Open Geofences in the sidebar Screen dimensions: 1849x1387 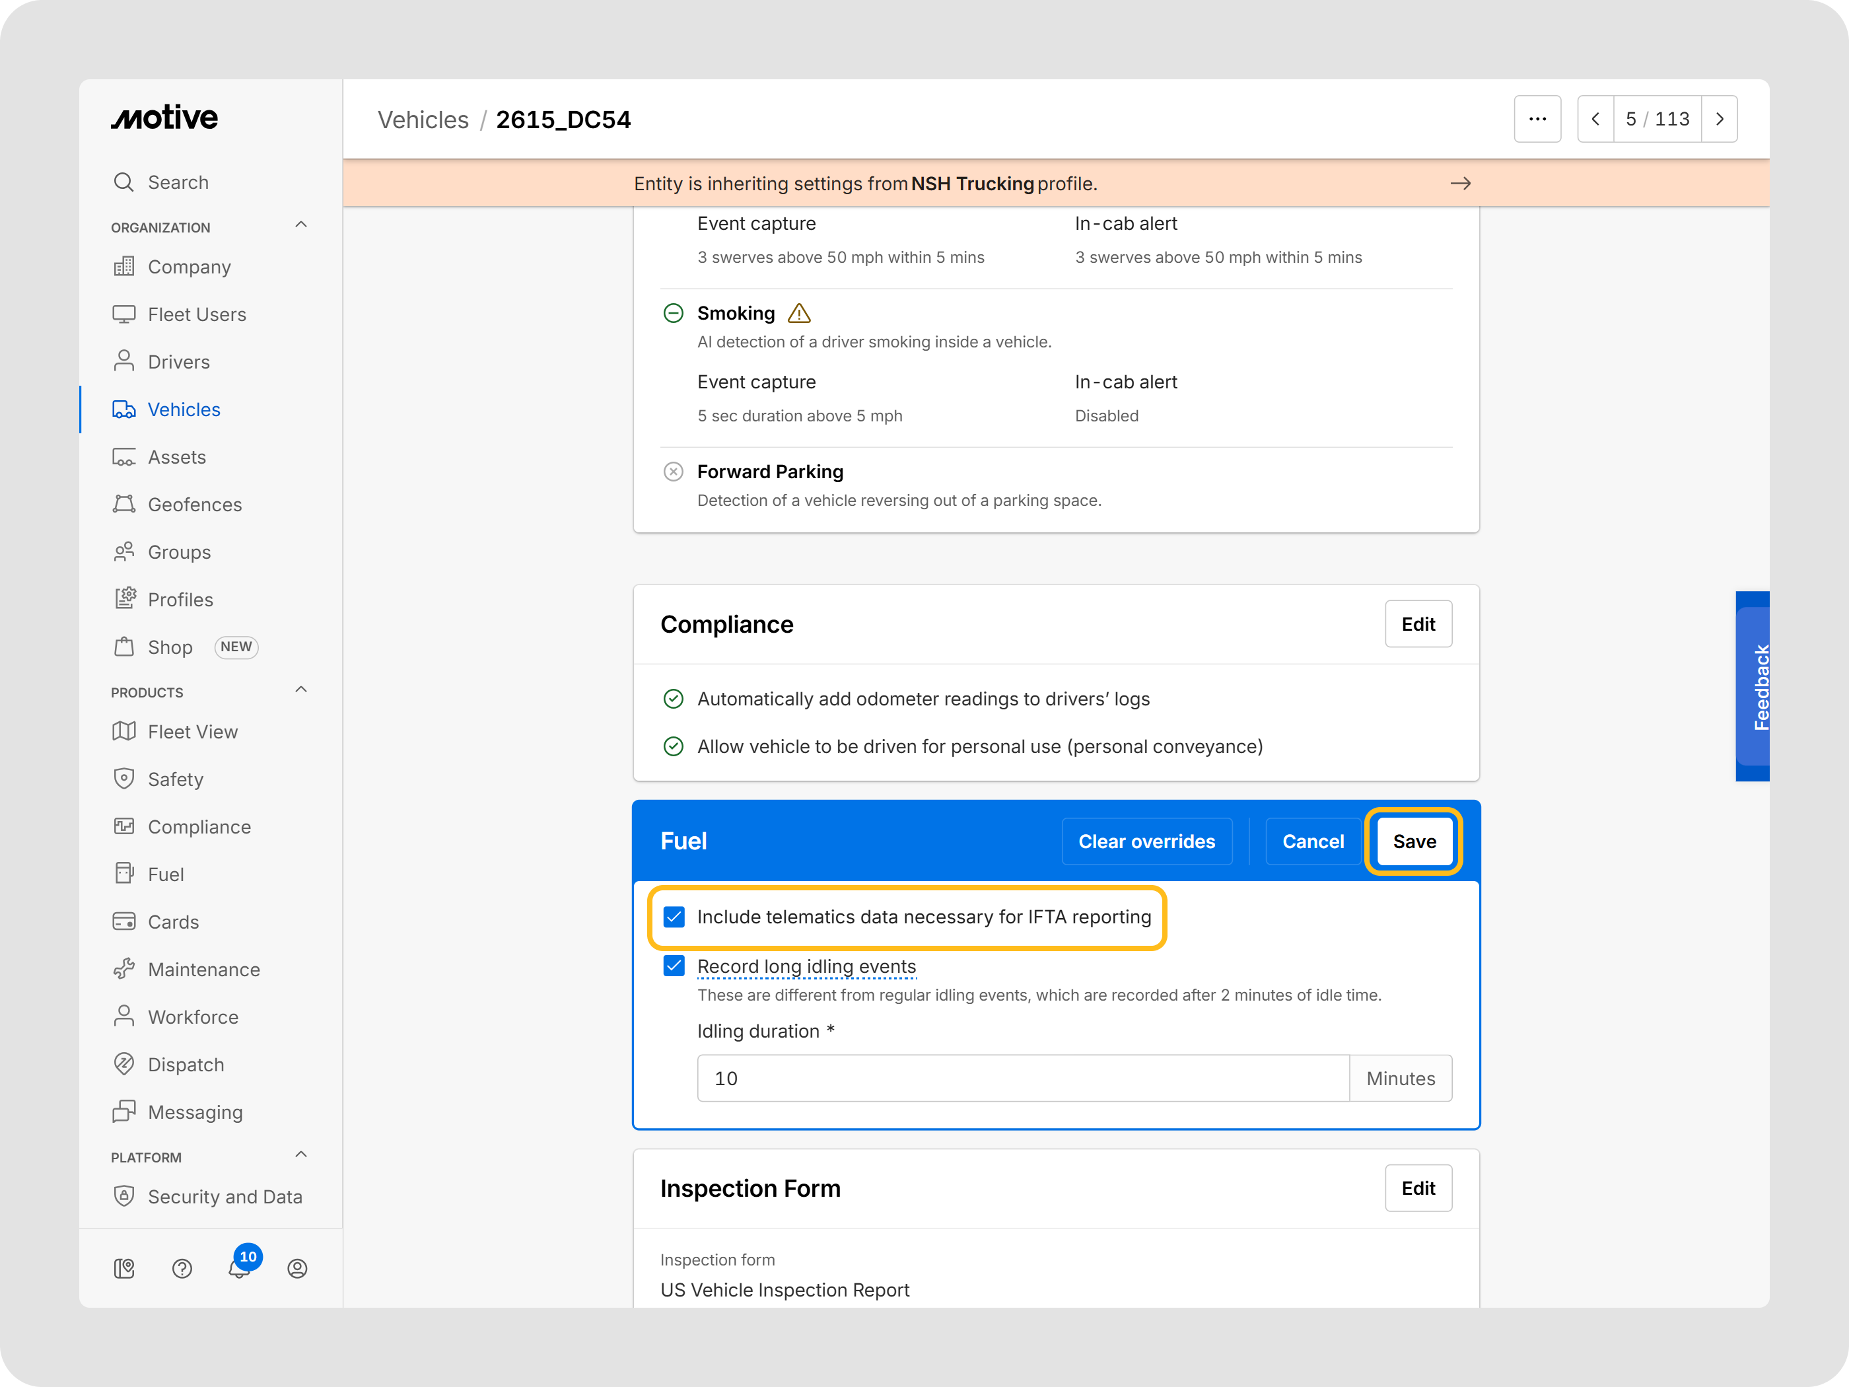coord(194,505)
